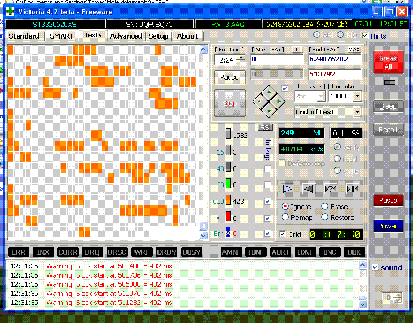This screenshot has width=413, height=323.
Task: Click the reverse scan arrow button
Action: click(x=309, y=189)
